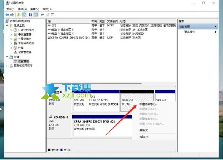Expand the 性能 node arrow
Screen dimensions: 223x160
pyautogui.click(x=11, y=48)
